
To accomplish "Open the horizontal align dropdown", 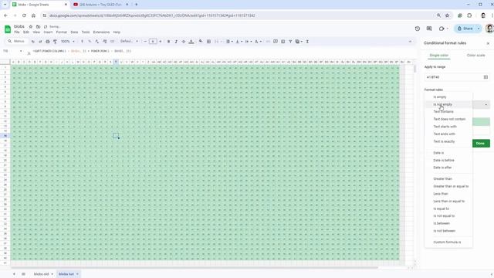I will pos(229,42).
